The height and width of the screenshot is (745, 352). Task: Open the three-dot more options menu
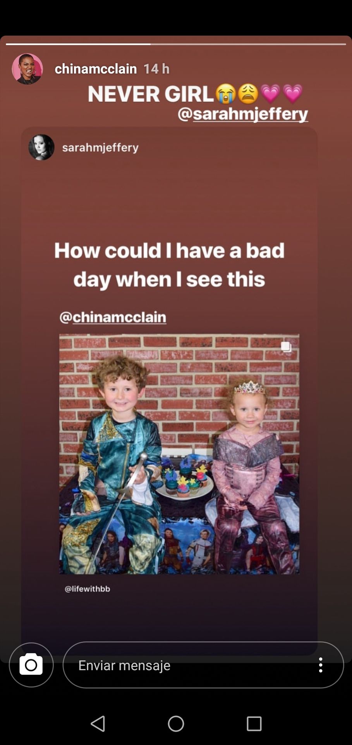[x=321, y=665]
